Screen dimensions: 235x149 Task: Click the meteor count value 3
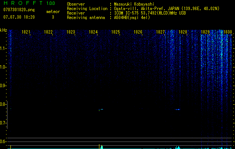pyautogui.click(x=53, y=17)
